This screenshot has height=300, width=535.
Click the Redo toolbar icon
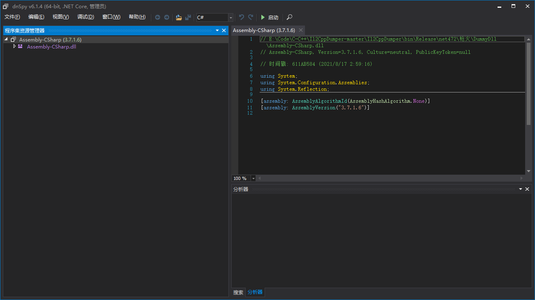[x=251, y=17]
